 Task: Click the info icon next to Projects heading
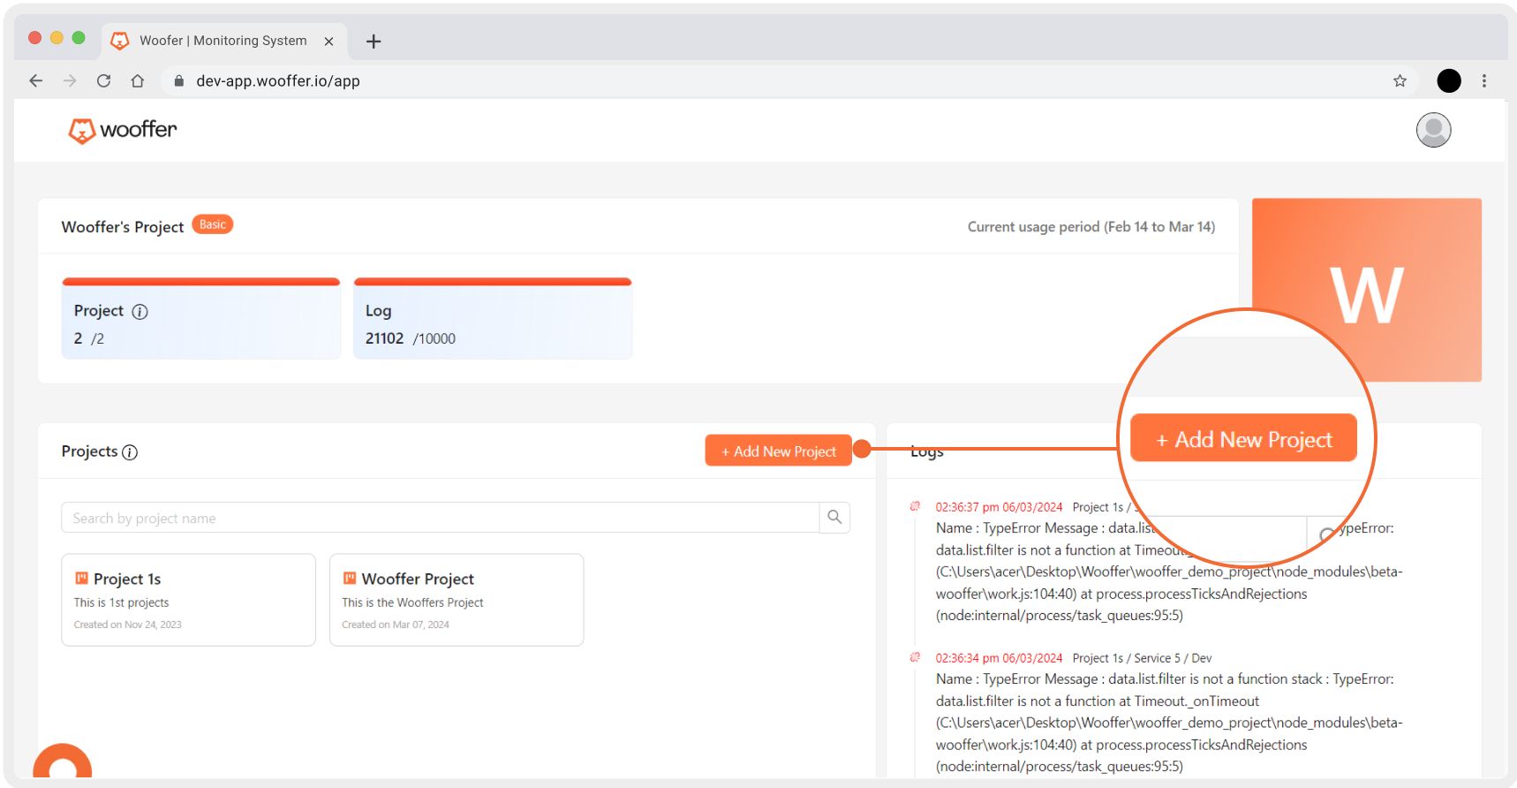(x=130, y=452)
